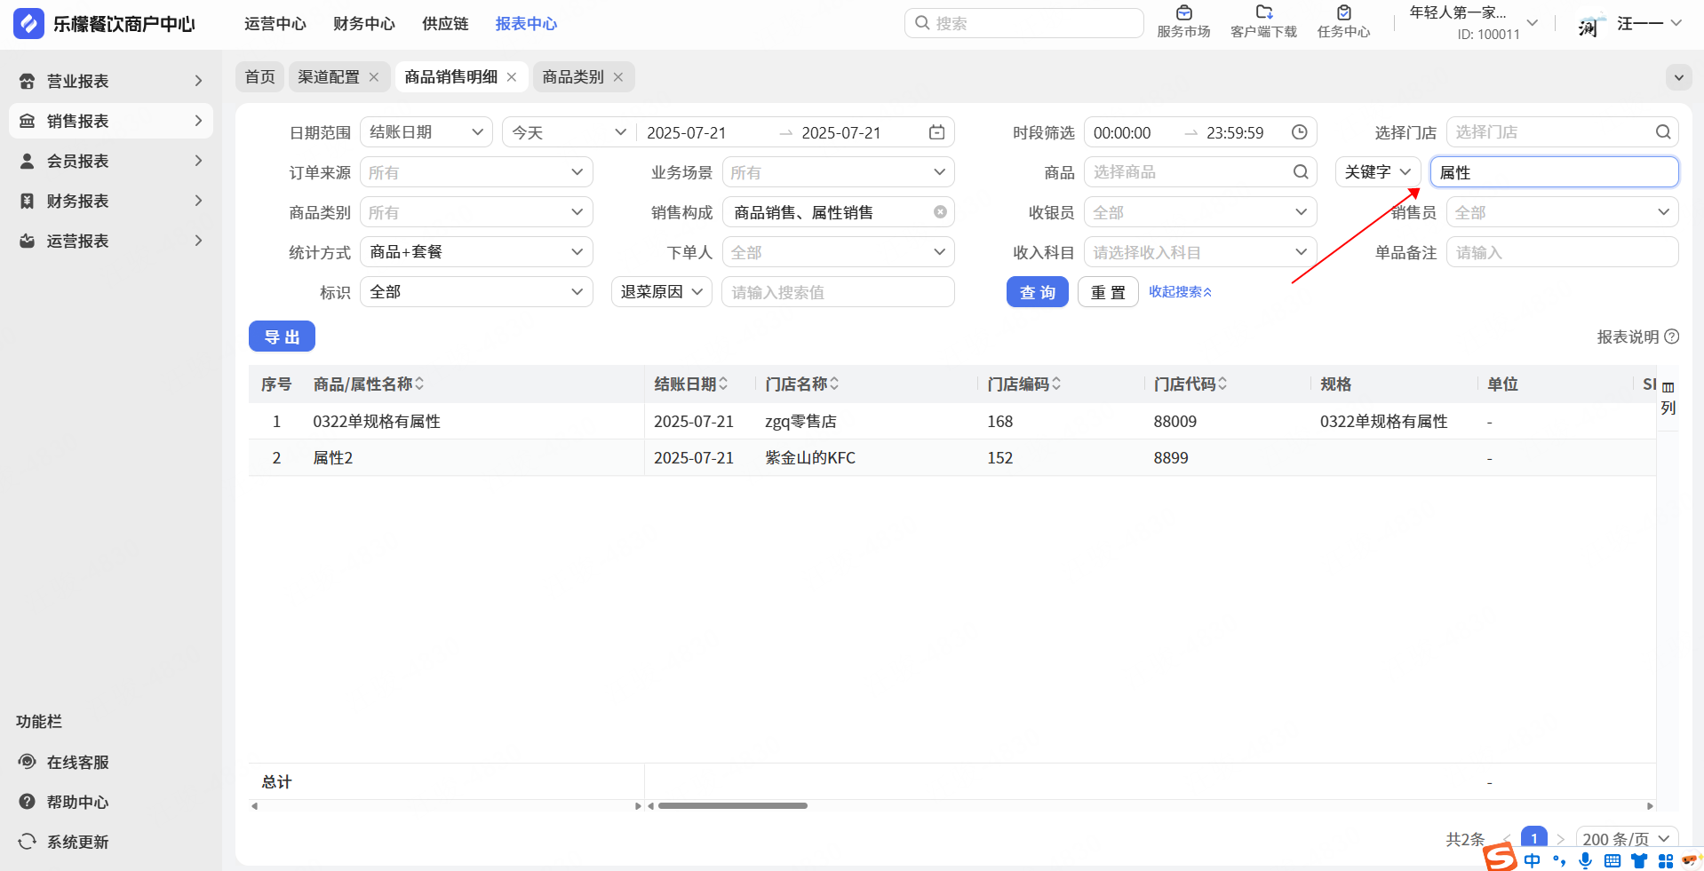
Task: Switch to the 首页 tab
Action: (260, 77)
